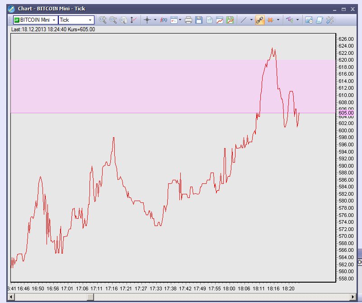Click the horizontal scrollbar right arrow

(353, 297)
